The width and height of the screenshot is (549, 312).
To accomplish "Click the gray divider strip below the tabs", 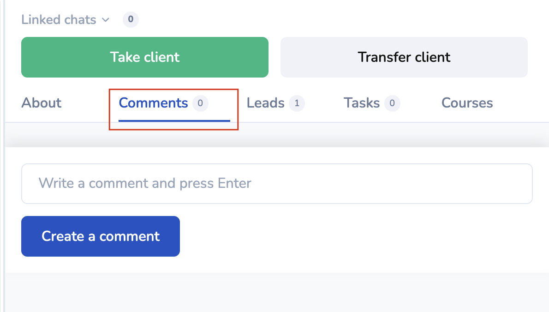I will [277, 135].
